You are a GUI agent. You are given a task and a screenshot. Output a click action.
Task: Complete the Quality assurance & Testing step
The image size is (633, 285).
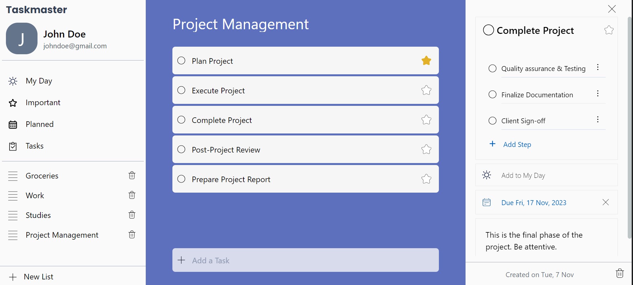(492, 68)
